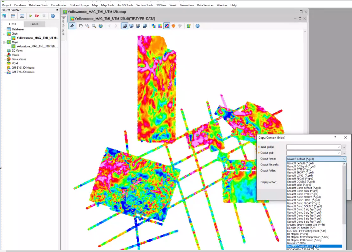Click the GX icon in Project Explorer toolbar

(x=22, y=16)
